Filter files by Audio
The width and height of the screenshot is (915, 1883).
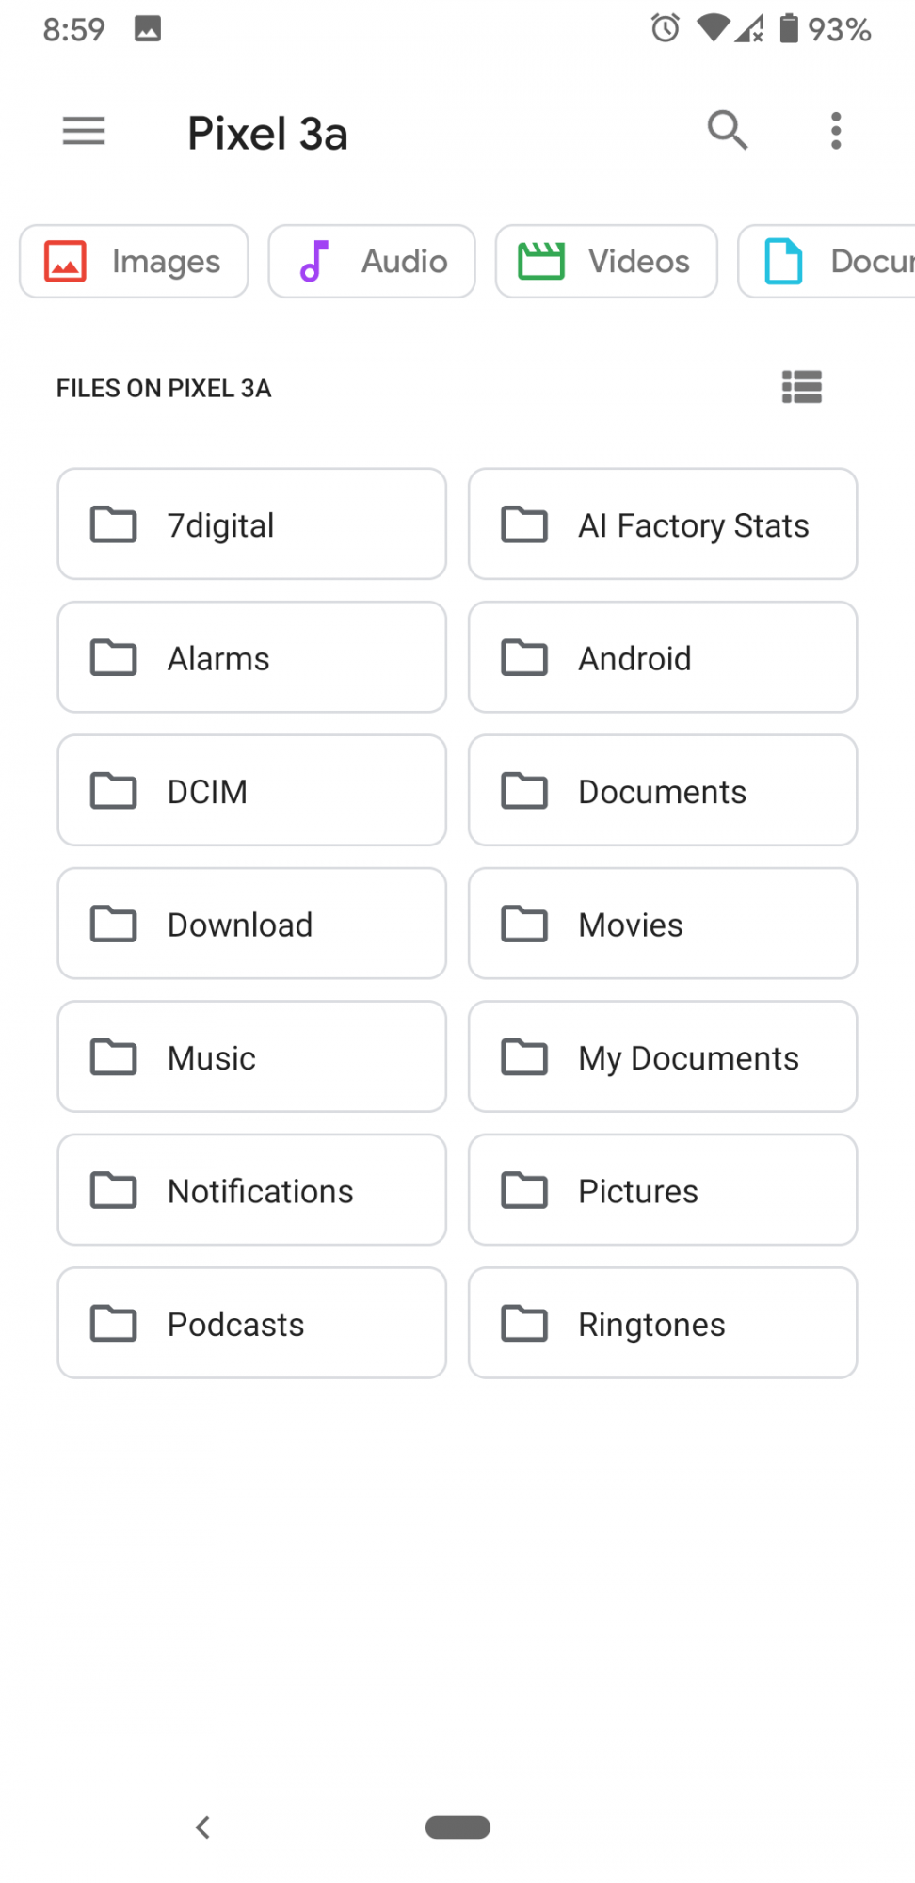click(x=372, y=262)
